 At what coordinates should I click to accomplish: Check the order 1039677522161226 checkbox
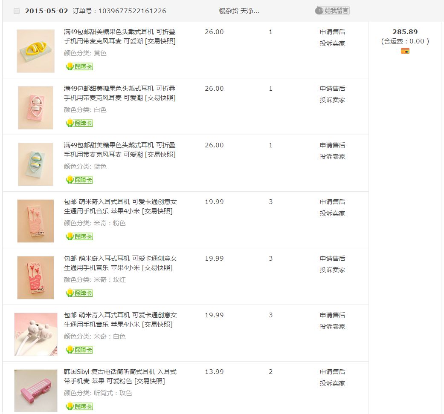click(x=17, y=11)
